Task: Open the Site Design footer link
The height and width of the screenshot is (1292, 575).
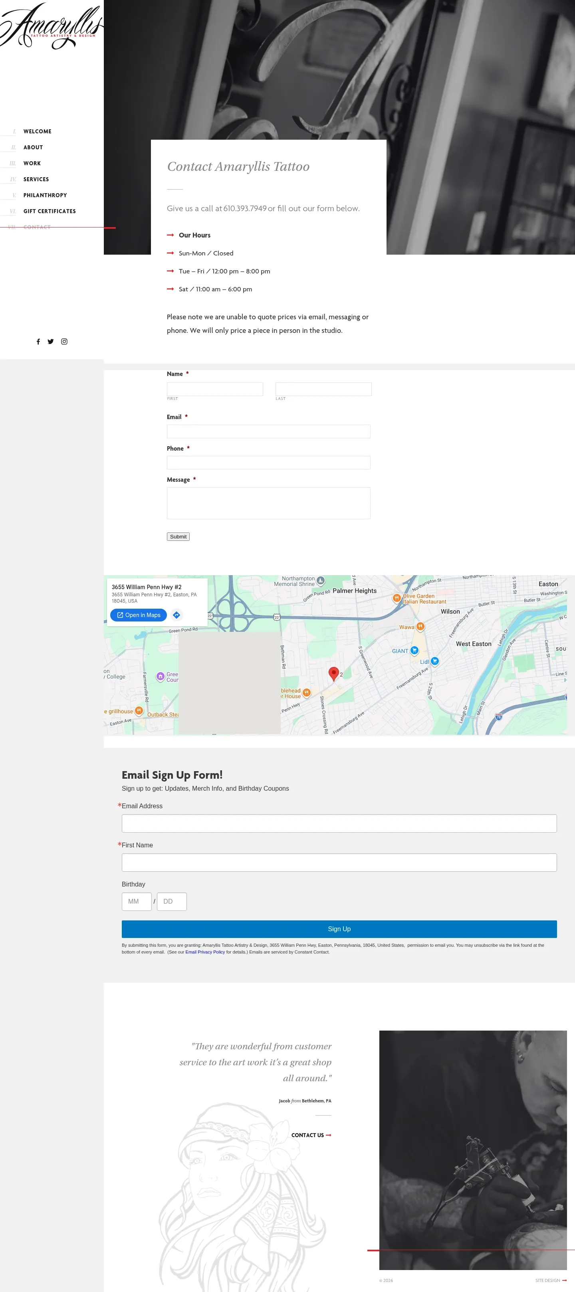Action: [x=550, y=1280]
